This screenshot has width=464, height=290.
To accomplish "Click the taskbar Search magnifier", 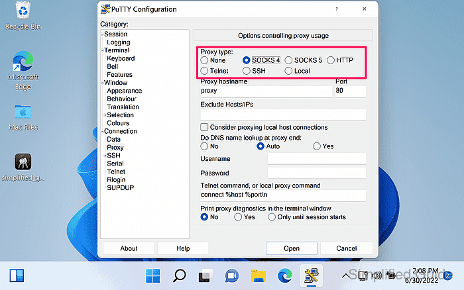I will tap(180, 276).
